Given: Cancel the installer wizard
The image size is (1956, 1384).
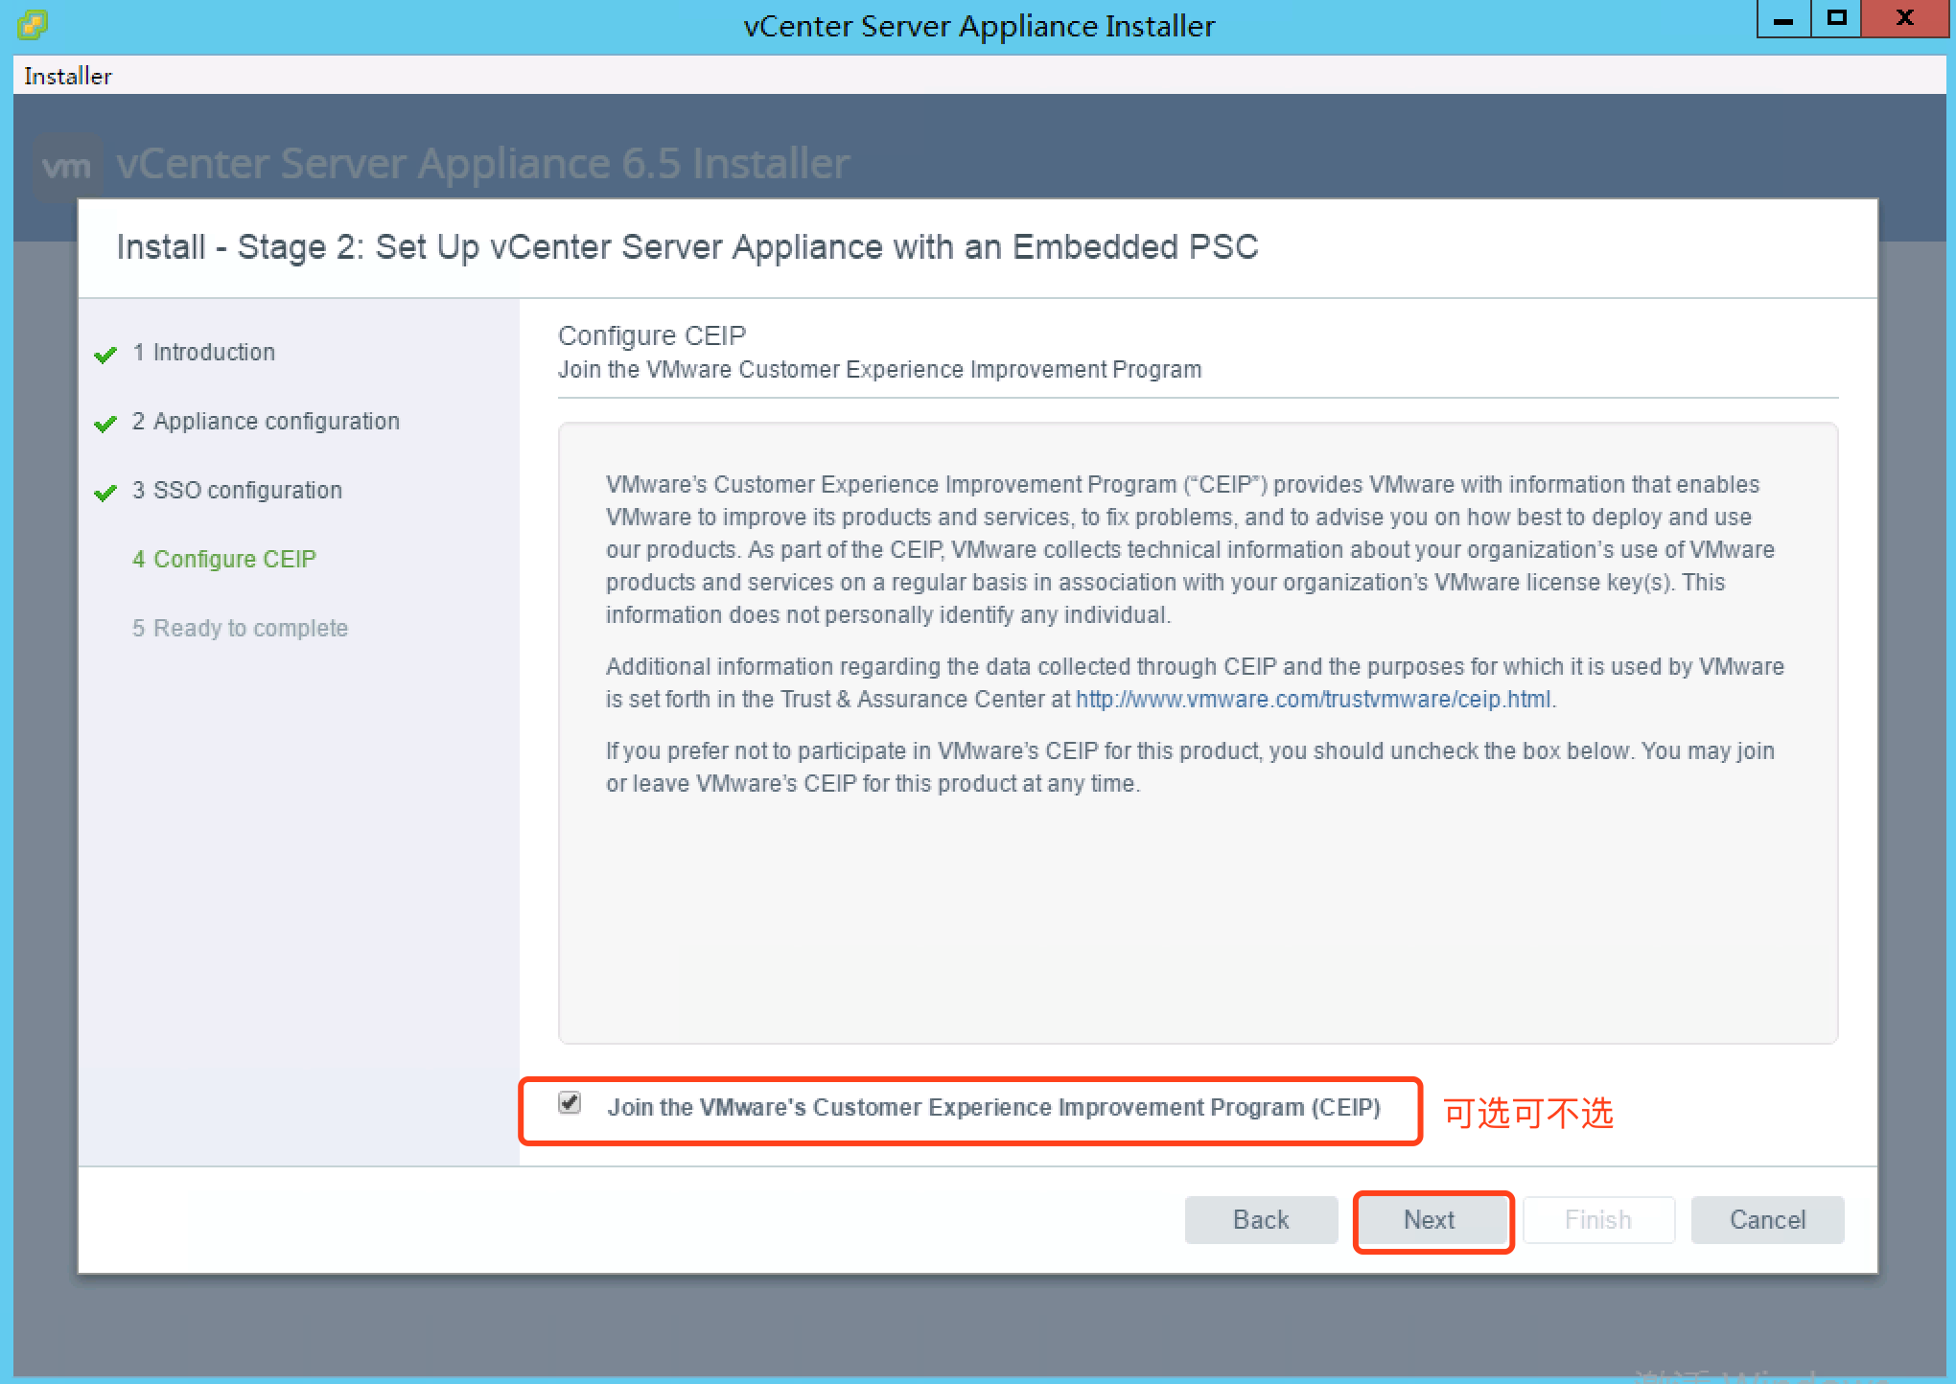Looking at the screenshot, I should coord(1767,1220).
